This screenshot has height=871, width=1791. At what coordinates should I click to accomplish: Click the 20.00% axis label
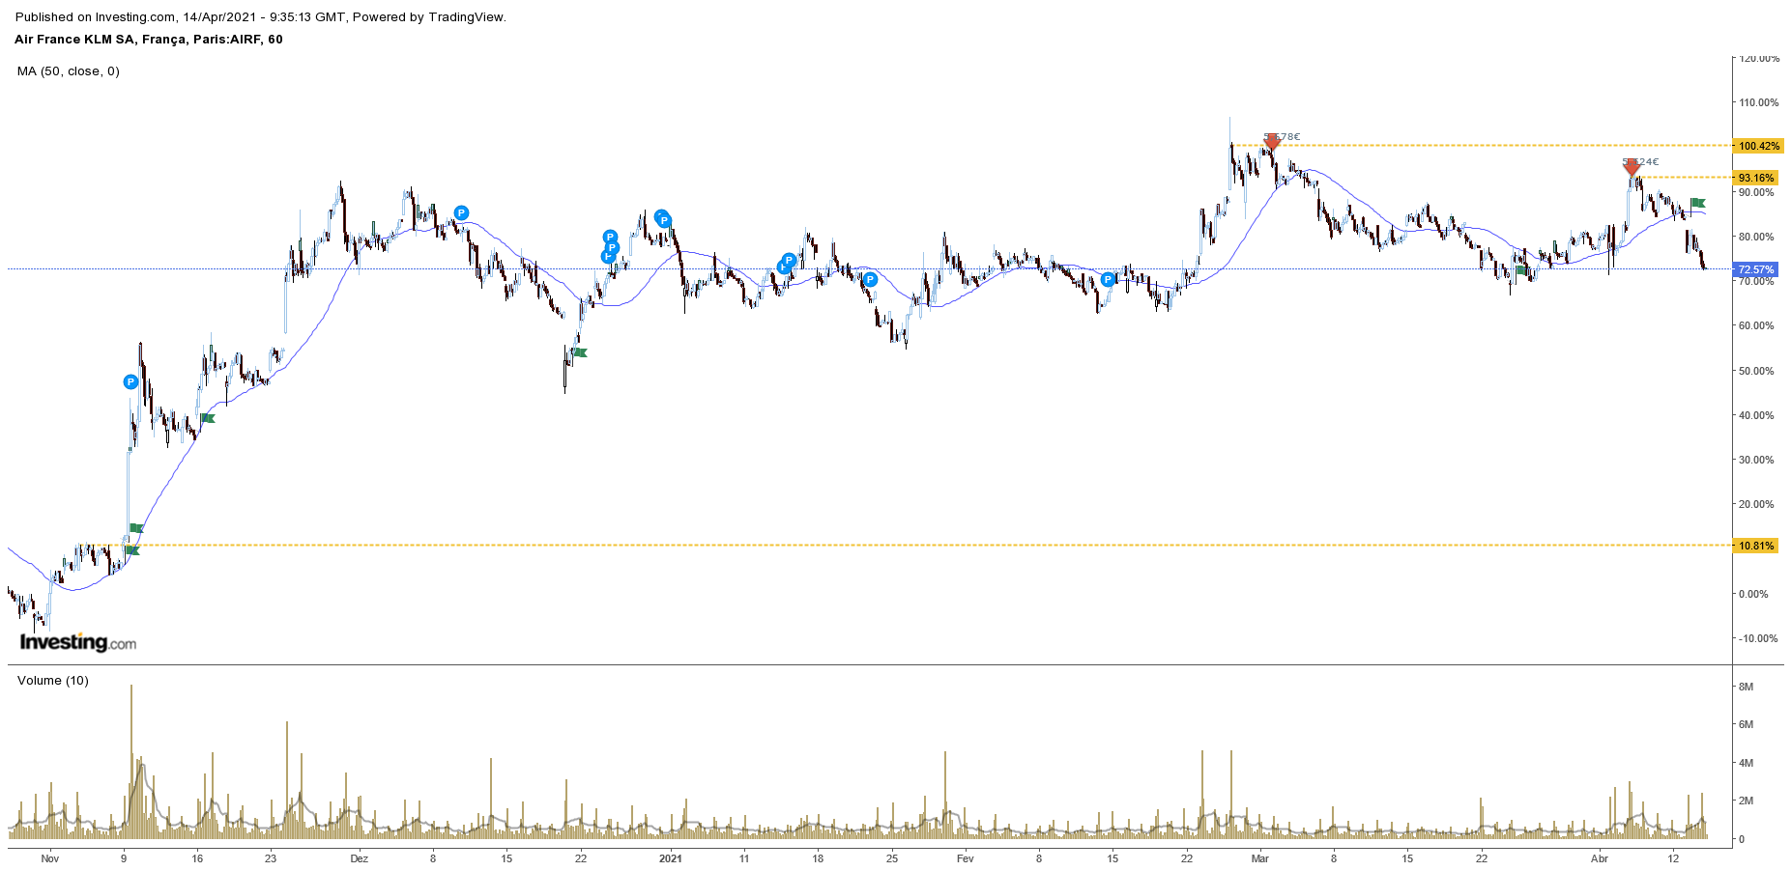1757,504
